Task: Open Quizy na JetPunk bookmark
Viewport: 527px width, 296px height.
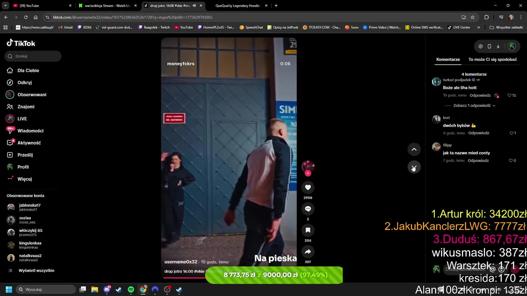Action: pyautogui.click(x=282, y=28)
